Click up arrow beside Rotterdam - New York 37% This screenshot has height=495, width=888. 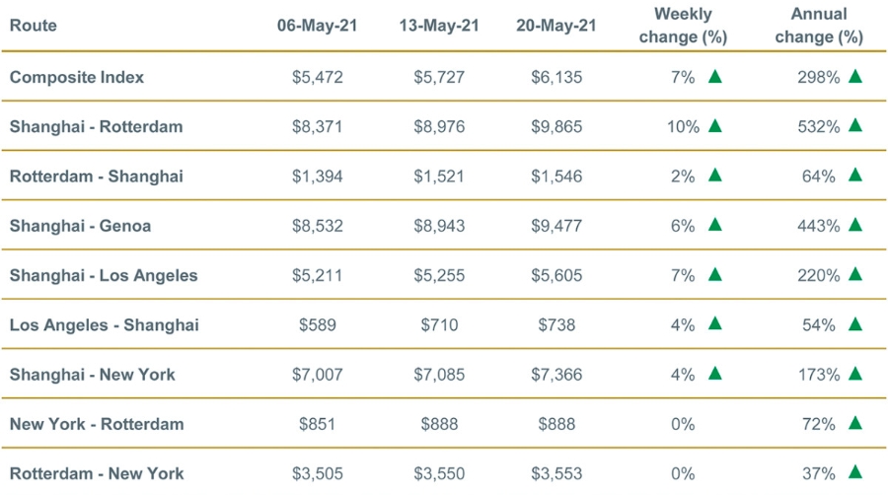click(x=855, y=471)
